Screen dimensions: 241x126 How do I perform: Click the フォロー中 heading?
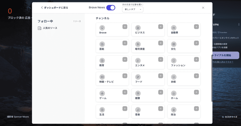point(45,21)
